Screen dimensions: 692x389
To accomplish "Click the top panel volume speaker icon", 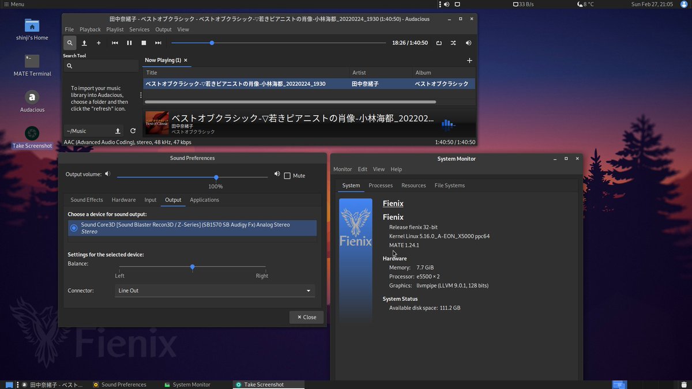I will click(x=446, y=4).
